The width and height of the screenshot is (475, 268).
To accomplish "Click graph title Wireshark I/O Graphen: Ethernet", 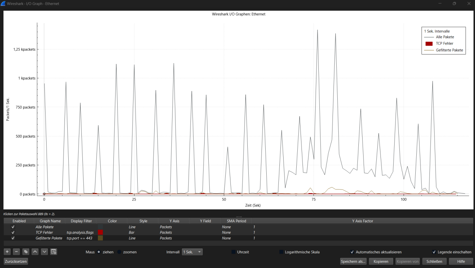I will (239, 14).
